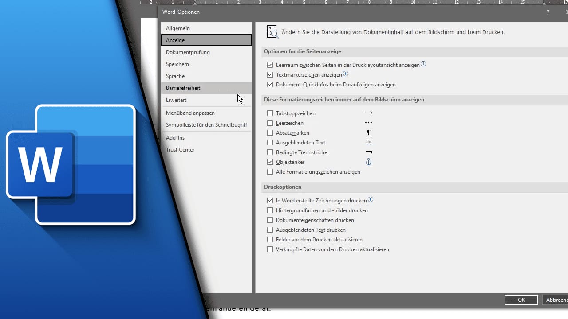Open the Trust Center category

click(206, 150)
